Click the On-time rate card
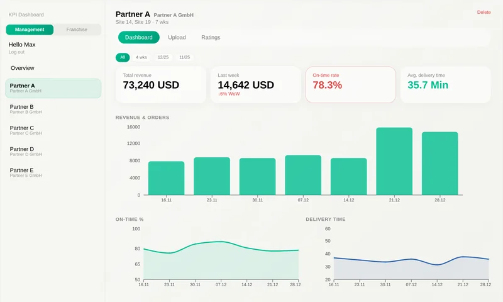 pos(351,85)
